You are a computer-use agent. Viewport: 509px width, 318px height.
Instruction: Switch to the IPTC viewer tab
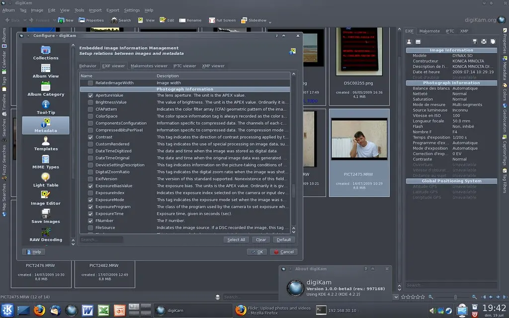pyautogui.click(x=184, y=66)
